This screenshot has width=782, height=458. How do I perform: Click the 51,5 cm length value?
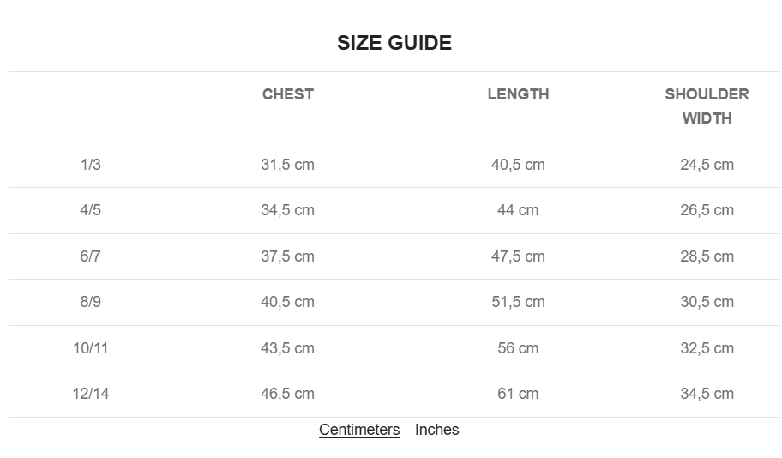(x=518, y=302)
